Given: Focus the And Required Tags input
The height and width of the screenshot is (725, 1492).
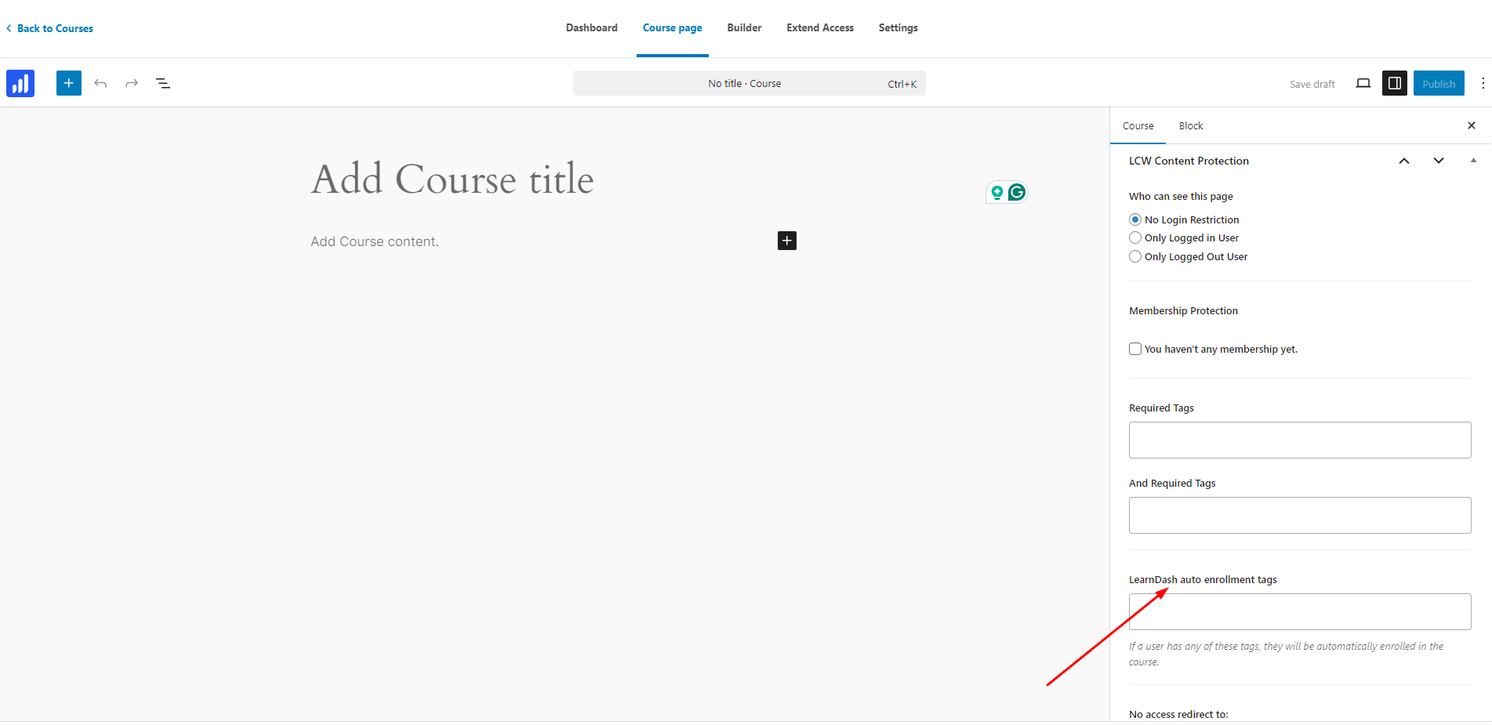Looking at the screenshot, I should tap(1300, 515).
